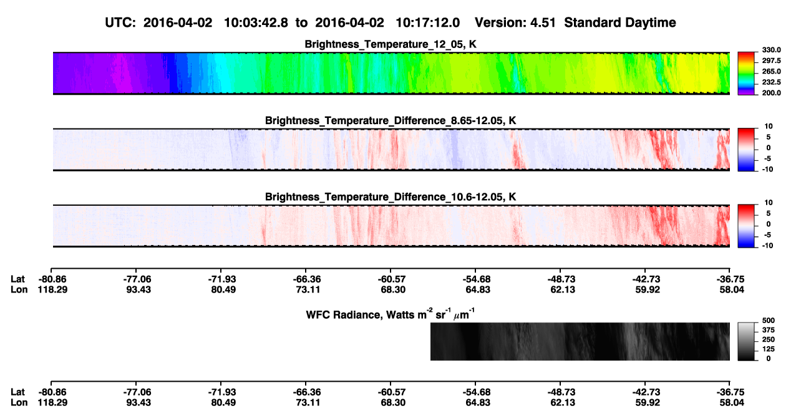Click the 'Lat' label on axis under 10.6-12.05 panel
This screenshot has height=416, width=811.
click(18, 278)
